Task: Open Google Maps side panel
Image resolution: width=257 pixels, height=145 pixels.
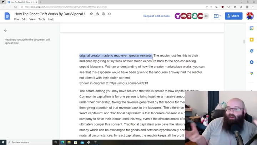Action: click(252, 73)
